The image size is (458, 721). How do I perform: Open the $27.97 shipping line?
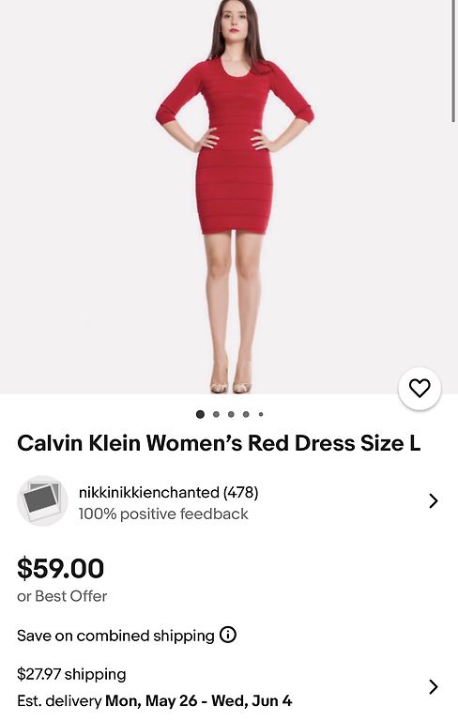pos(71,674)
